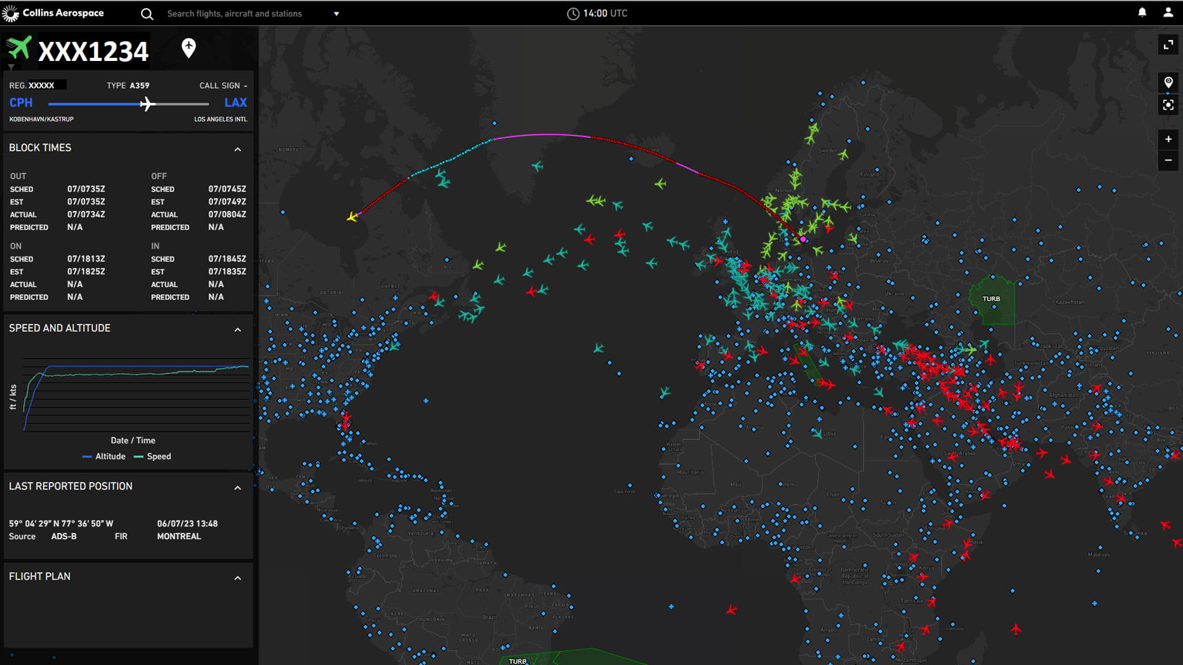1183x665 pixels.
Task: Click the clock icon showing 14:00 UTC
Action: point(574,13)
